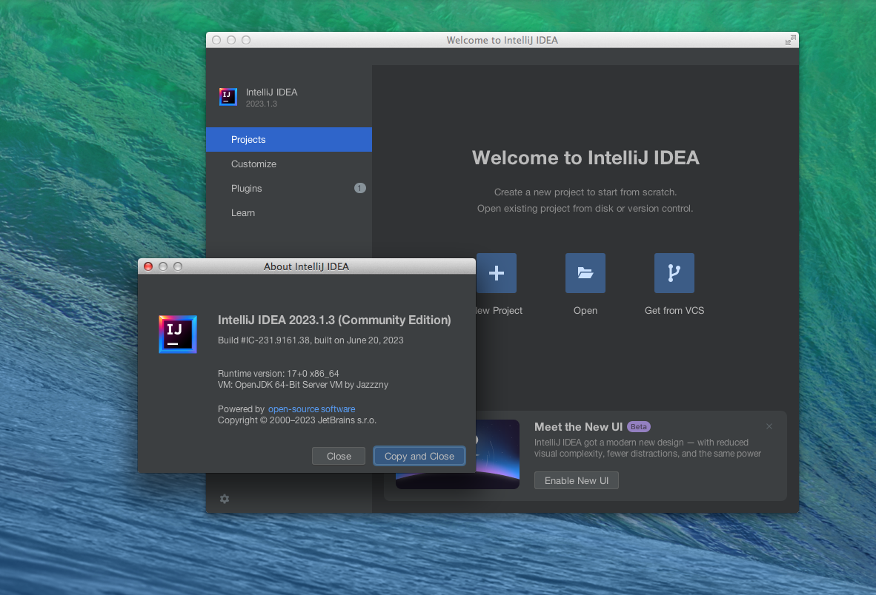Click the Open label under folder icon

[x=585, y=311]
